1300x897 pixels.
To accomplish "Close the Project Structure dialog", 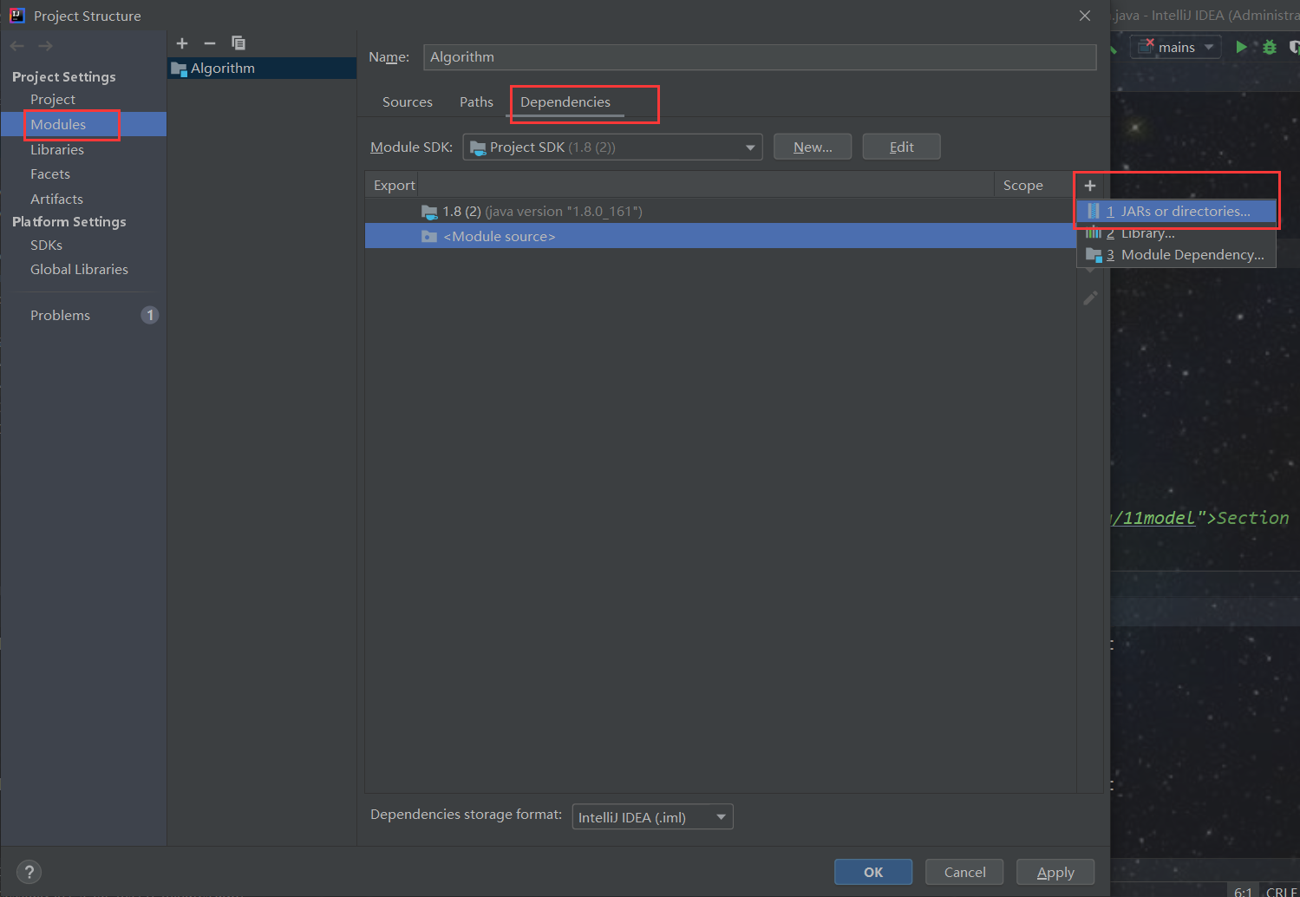I will pos(1085,16).
